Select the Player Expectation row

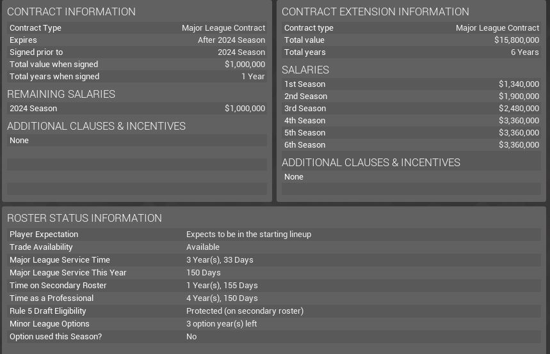click(274, 234)
